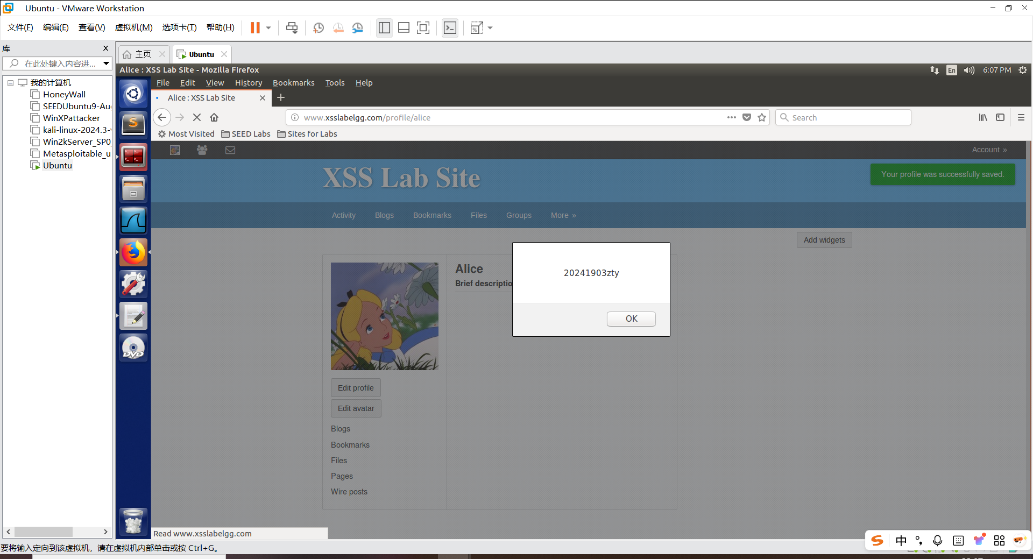Image resolution: width=1033 pixels, height=559 pixels.
Task: Click the Edit profile button
Action: point(356,388)
